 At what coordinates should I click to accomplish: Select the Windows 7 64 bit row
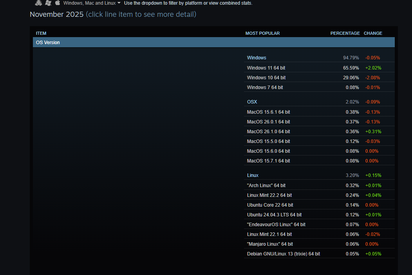coord(319,87)
